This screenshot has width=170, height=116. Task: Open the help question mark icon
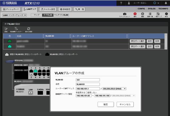click(121, 3)
